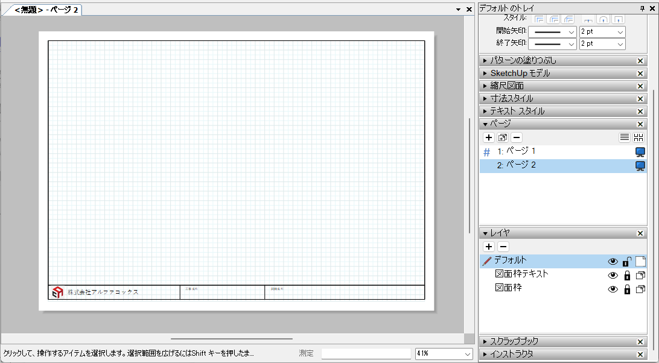Close the テキスト スタイル panel
The height and width of the screenshot is (363, 659).
640,112
